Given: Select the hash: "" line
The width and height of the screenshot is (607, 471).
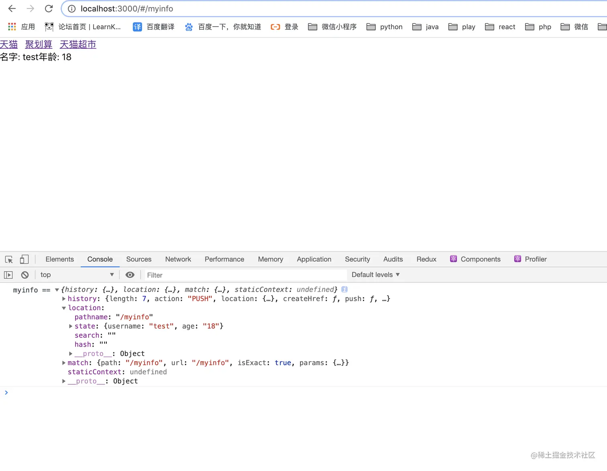Looking at the screenshot, I should click(91, 345).
